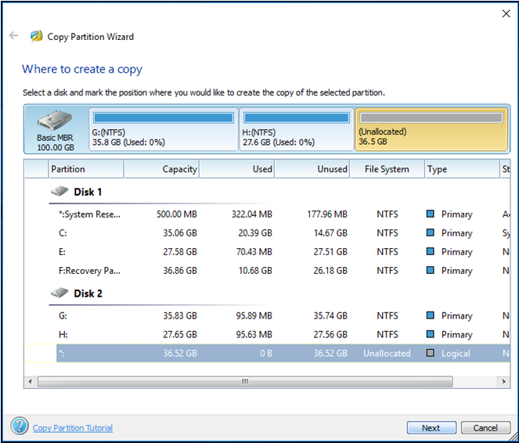Click the horizontal scrollbar thumb
The width and height of the screenshot is (519, 443).
click(x=245, y=381)
